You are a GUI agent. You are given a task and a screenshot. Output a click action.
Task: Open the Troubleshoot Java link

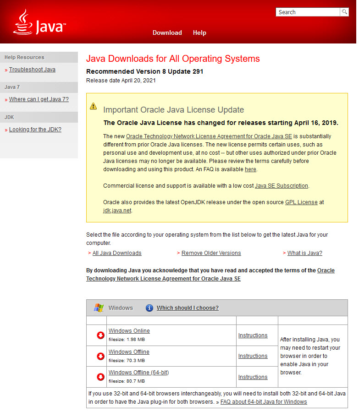pos(32,70)
